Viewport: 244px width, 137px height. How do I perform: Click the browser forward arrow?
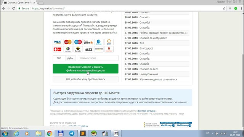pyautogui.click(x=8, y=8)
